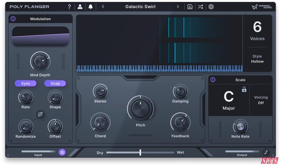Click the Chord knob
Viewport: 281px width, 166px height.
(100, 123)
